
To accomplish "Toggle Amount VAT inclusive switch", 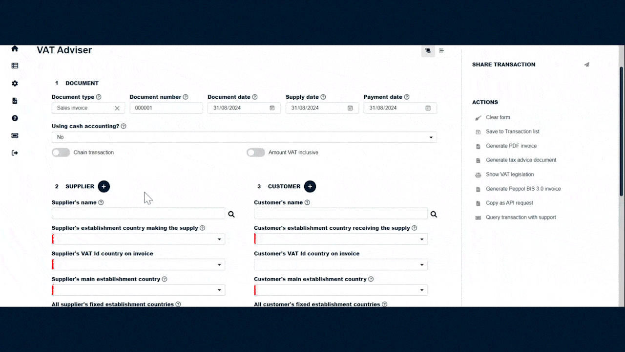I will [x=255, y=153].
